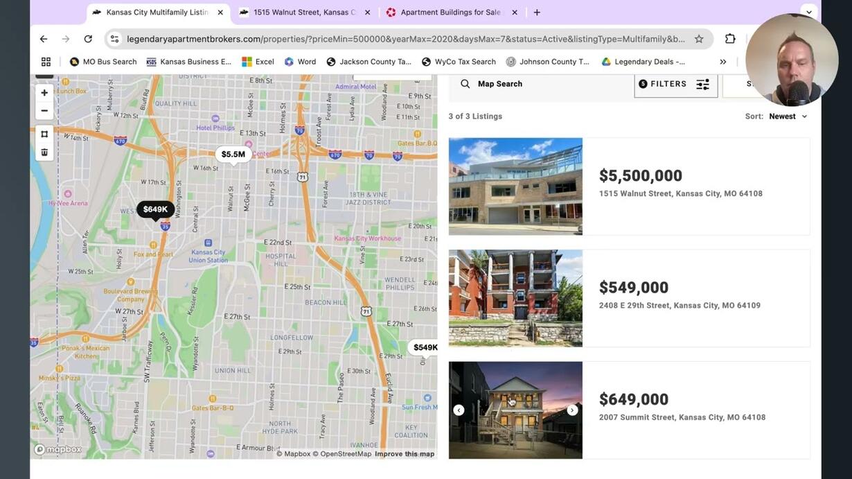
Task: Show more bookmarks chevron
Action: point(722,62)
